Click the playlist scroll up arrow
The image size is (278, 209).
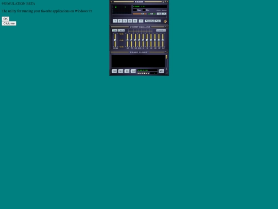[x=166, y=68]
